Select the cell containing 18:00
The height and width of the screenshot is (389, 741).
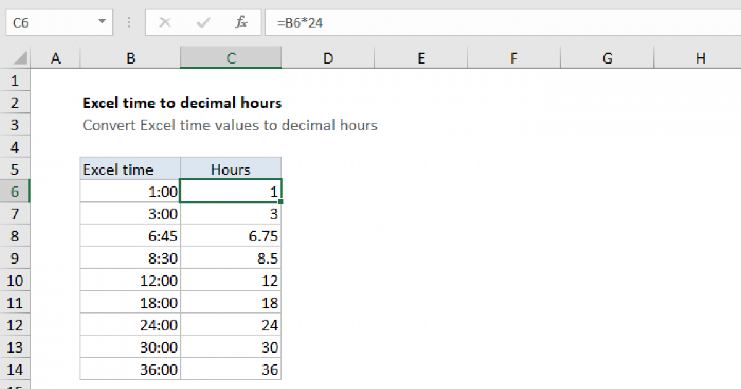point(130,303)
